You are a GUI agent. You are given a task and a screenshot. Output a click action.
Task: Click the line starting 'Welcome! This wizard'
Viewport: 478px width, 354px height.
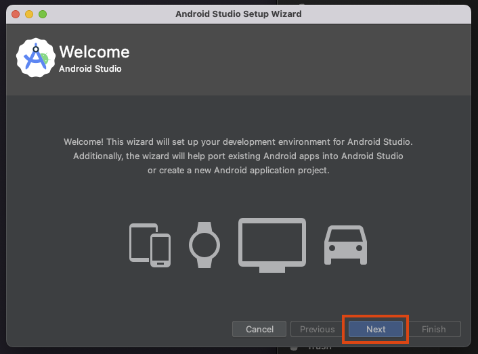point(238,142)
